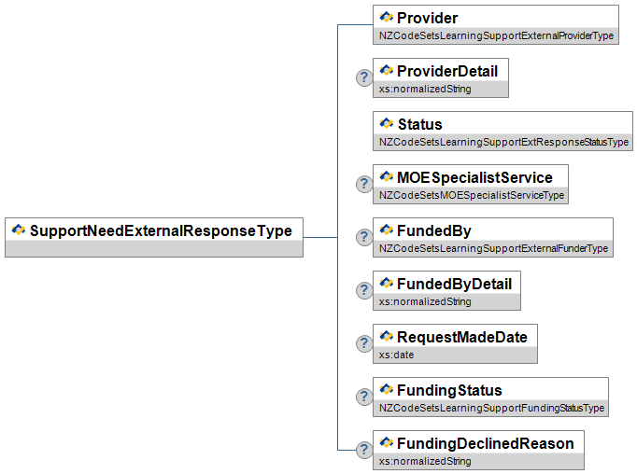Click the question mark icon beside FundingDeclinedReason
The image size is (637, 474).
click(x=364, y=450)
